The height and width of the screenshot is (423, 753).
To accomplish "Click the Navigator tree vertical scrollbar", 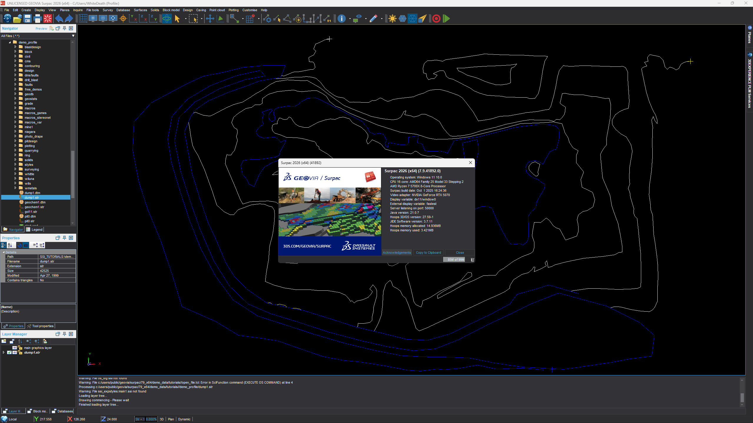I will pos(73,174).
